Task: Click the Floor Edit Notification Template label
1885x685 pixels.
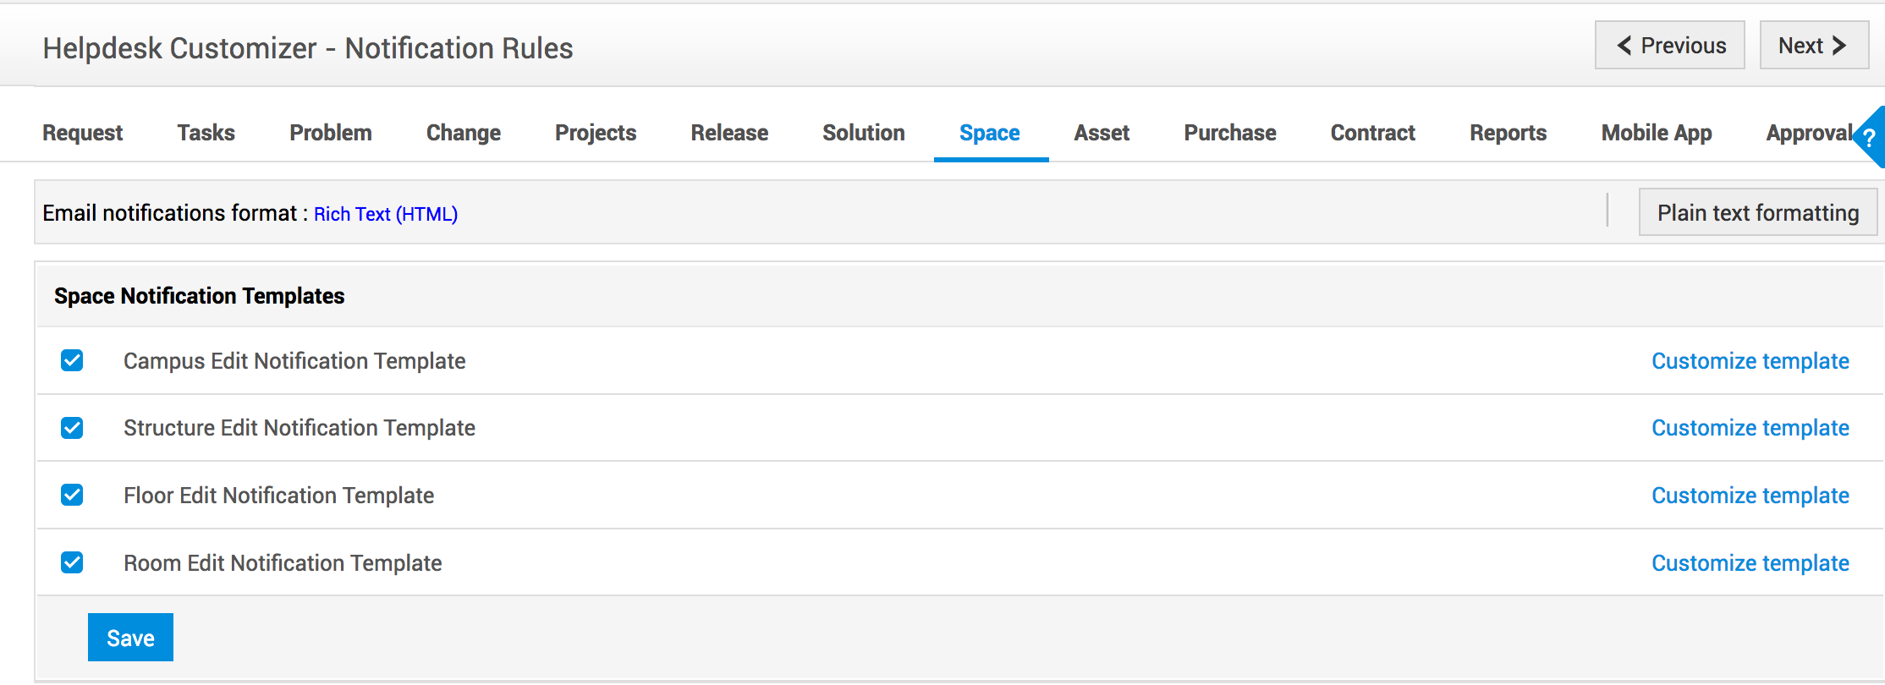Action: pos(279,496)
